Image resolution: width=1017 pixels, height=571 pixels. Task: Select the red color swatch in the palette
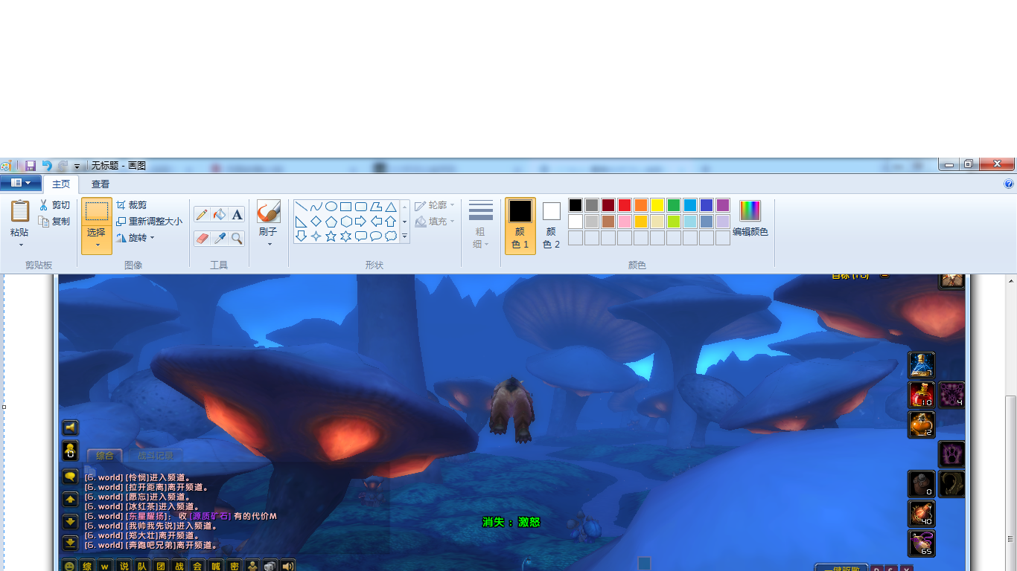pos(625,206)
